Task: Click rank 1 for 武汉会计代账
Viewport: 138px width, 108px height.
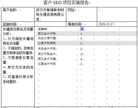Action: 81,34
